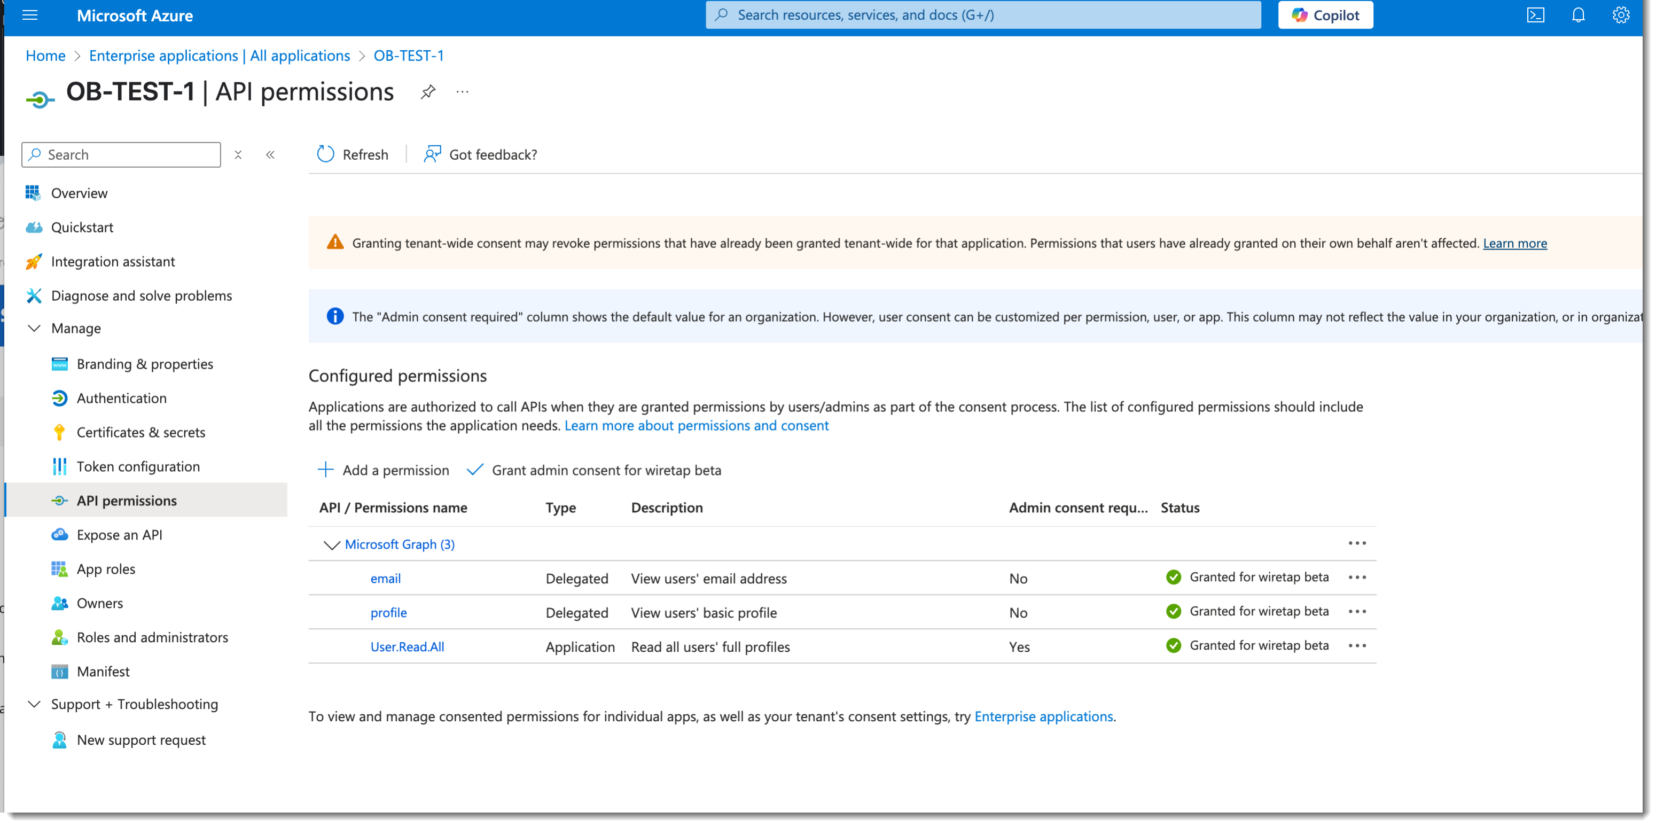
Task: Go to Expose an API
Action: (120, 534)
